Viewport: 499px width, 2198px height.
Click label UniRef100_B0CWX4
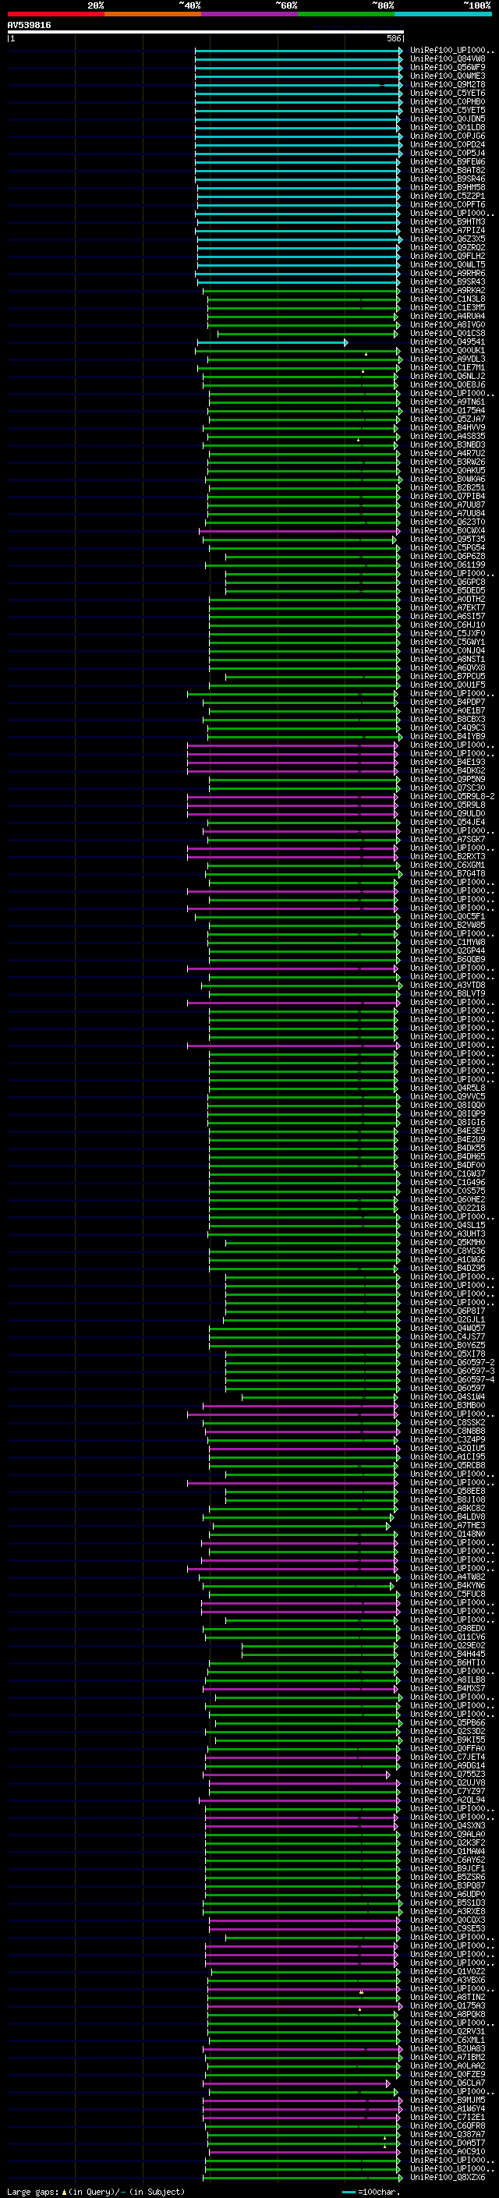(448, 531)
